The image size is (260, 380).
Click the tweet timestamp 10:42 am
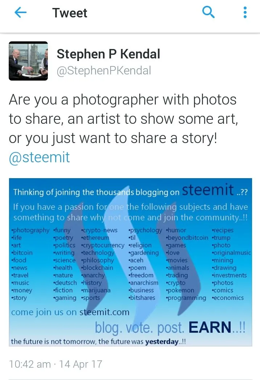tap(30, 364)
